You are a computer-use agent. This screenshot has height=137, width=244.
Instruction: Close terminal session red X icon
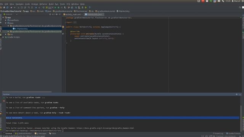(4, 101)
